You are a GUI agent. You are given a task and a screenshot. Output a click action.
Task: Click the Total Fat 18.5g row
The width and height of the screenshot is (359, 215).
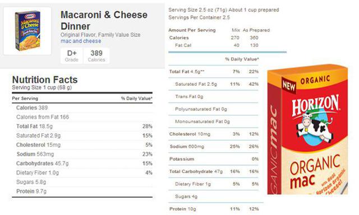click(x=82, y=127)
